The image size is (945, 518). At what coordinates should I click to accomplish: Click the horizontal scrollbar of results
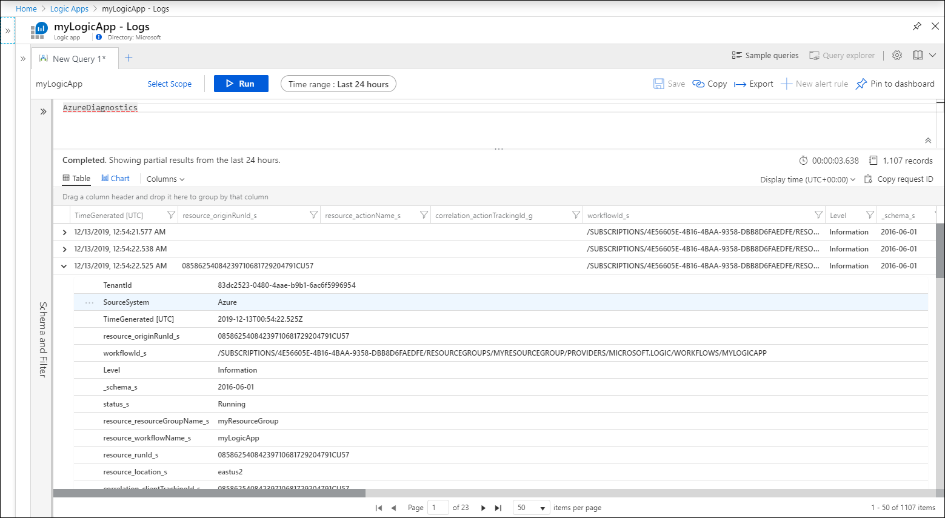click(209, 493)
